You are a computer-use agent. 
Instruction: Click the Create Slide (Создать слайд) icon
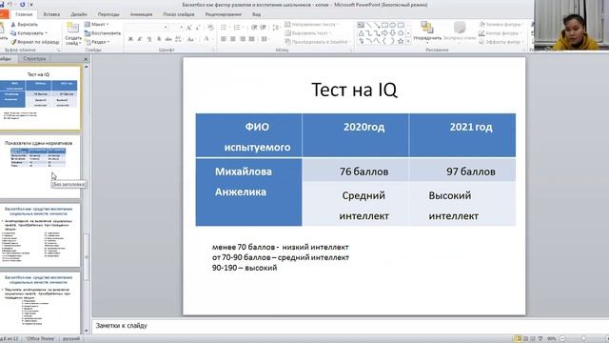coord(73,29)
